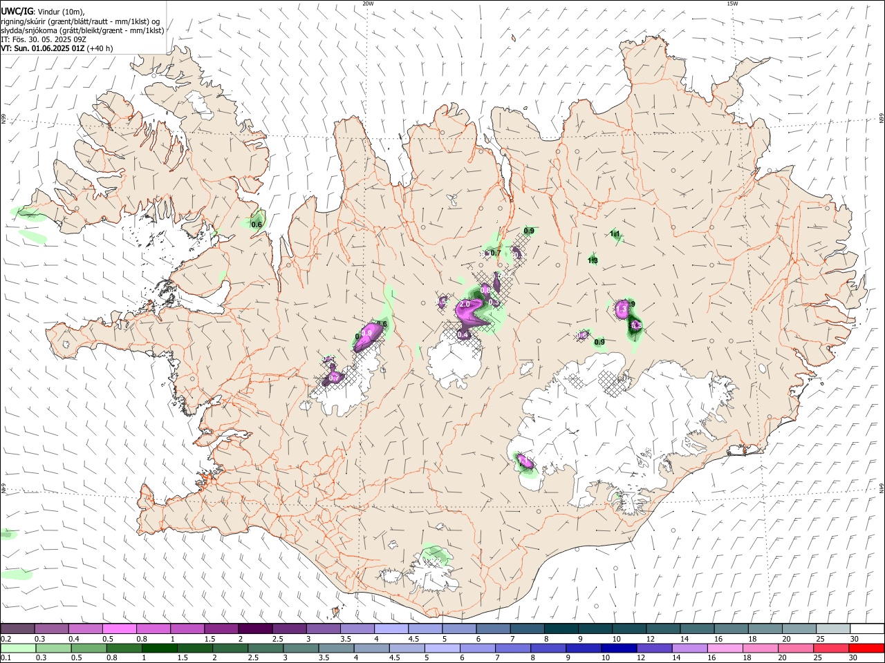Click the dark teal swatch between 8 and 9, upper row
The image size is (885, 663).
coord(561,629)
